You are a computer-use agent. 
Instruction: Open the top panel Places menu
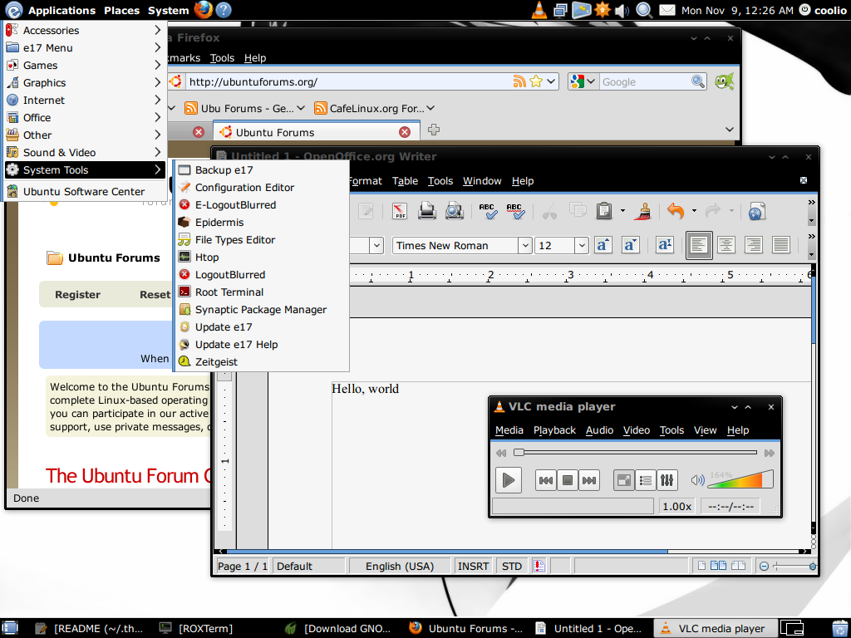pyautogui.click(x=121, y=10)
